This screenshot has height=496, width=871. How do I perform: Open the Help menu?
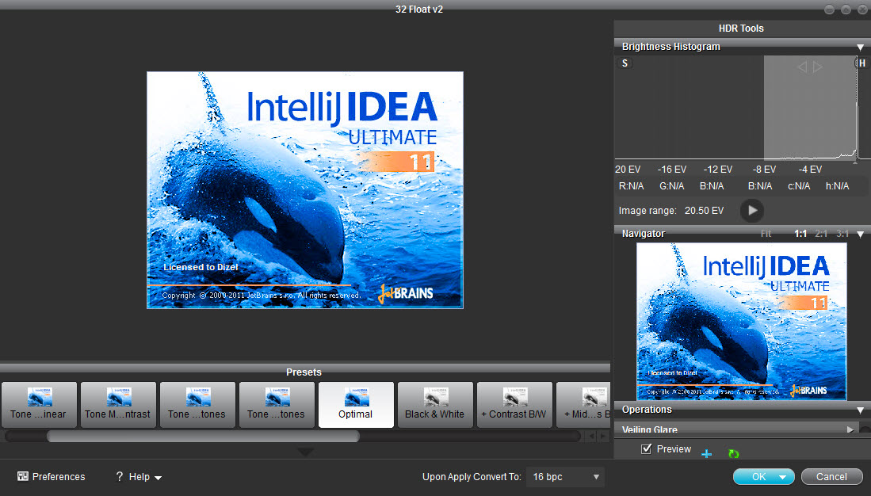tap(139, 476)
